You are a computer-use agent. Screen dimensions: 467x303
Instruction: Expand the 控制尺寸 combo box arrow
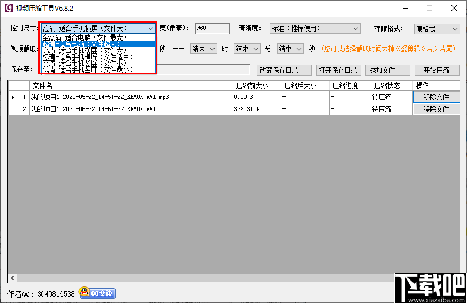coord(151,28)
